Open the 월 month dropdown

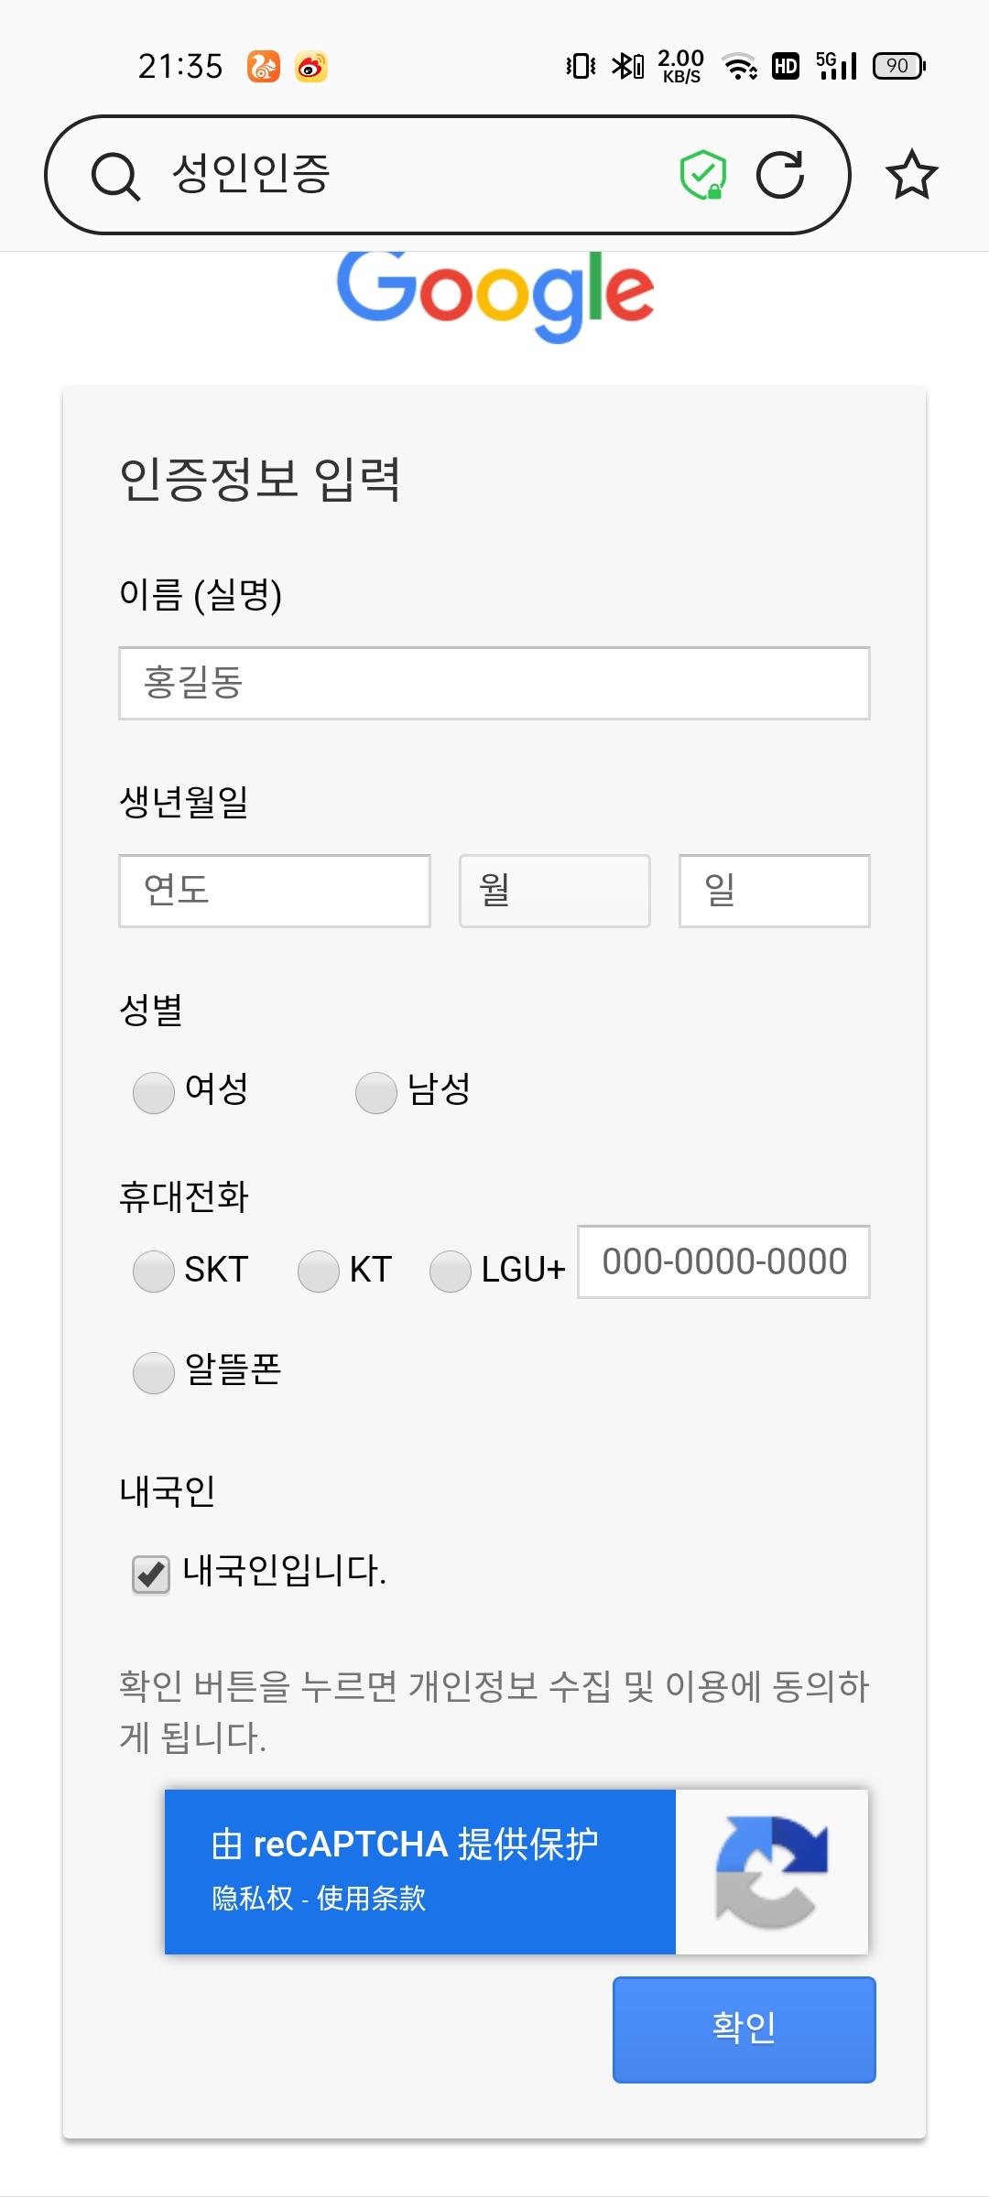(555, 891)
